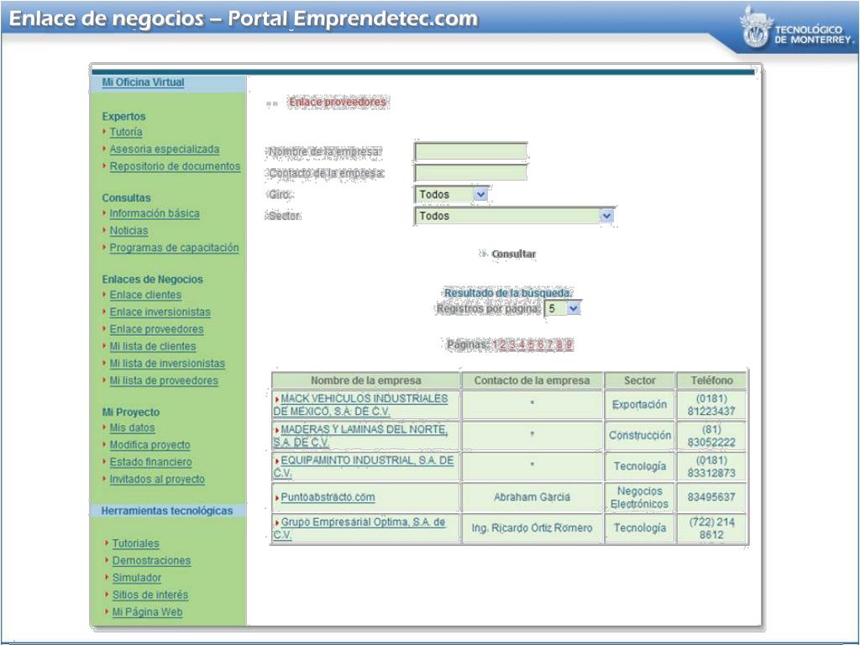
Task: Go to results page 8
Action: click(x=559, y=344)
